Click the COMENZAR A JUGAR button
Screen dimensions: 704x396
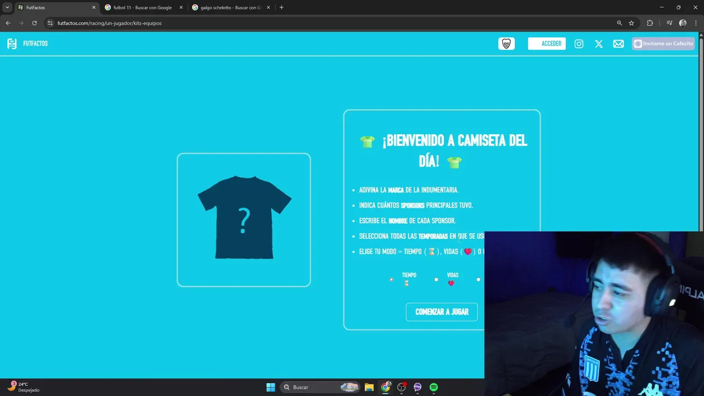click(442, 312)
